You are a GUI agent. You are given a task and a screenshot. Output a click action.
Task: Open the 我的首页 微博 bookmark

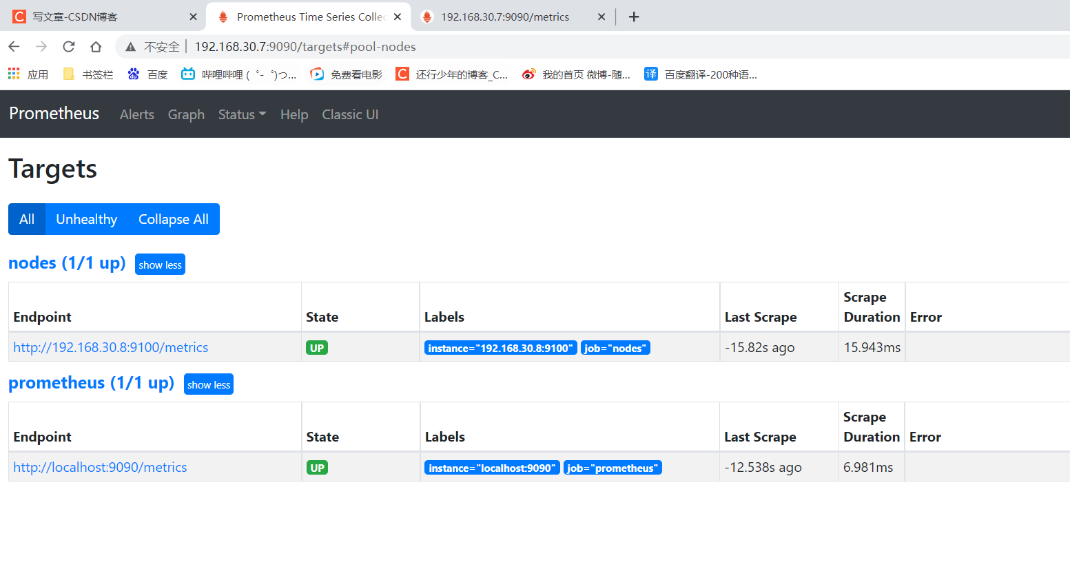coord(576,74)
